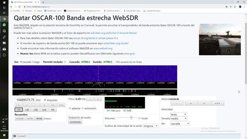
Task: Open Task View in the taskbar
Action: point(4,13)
